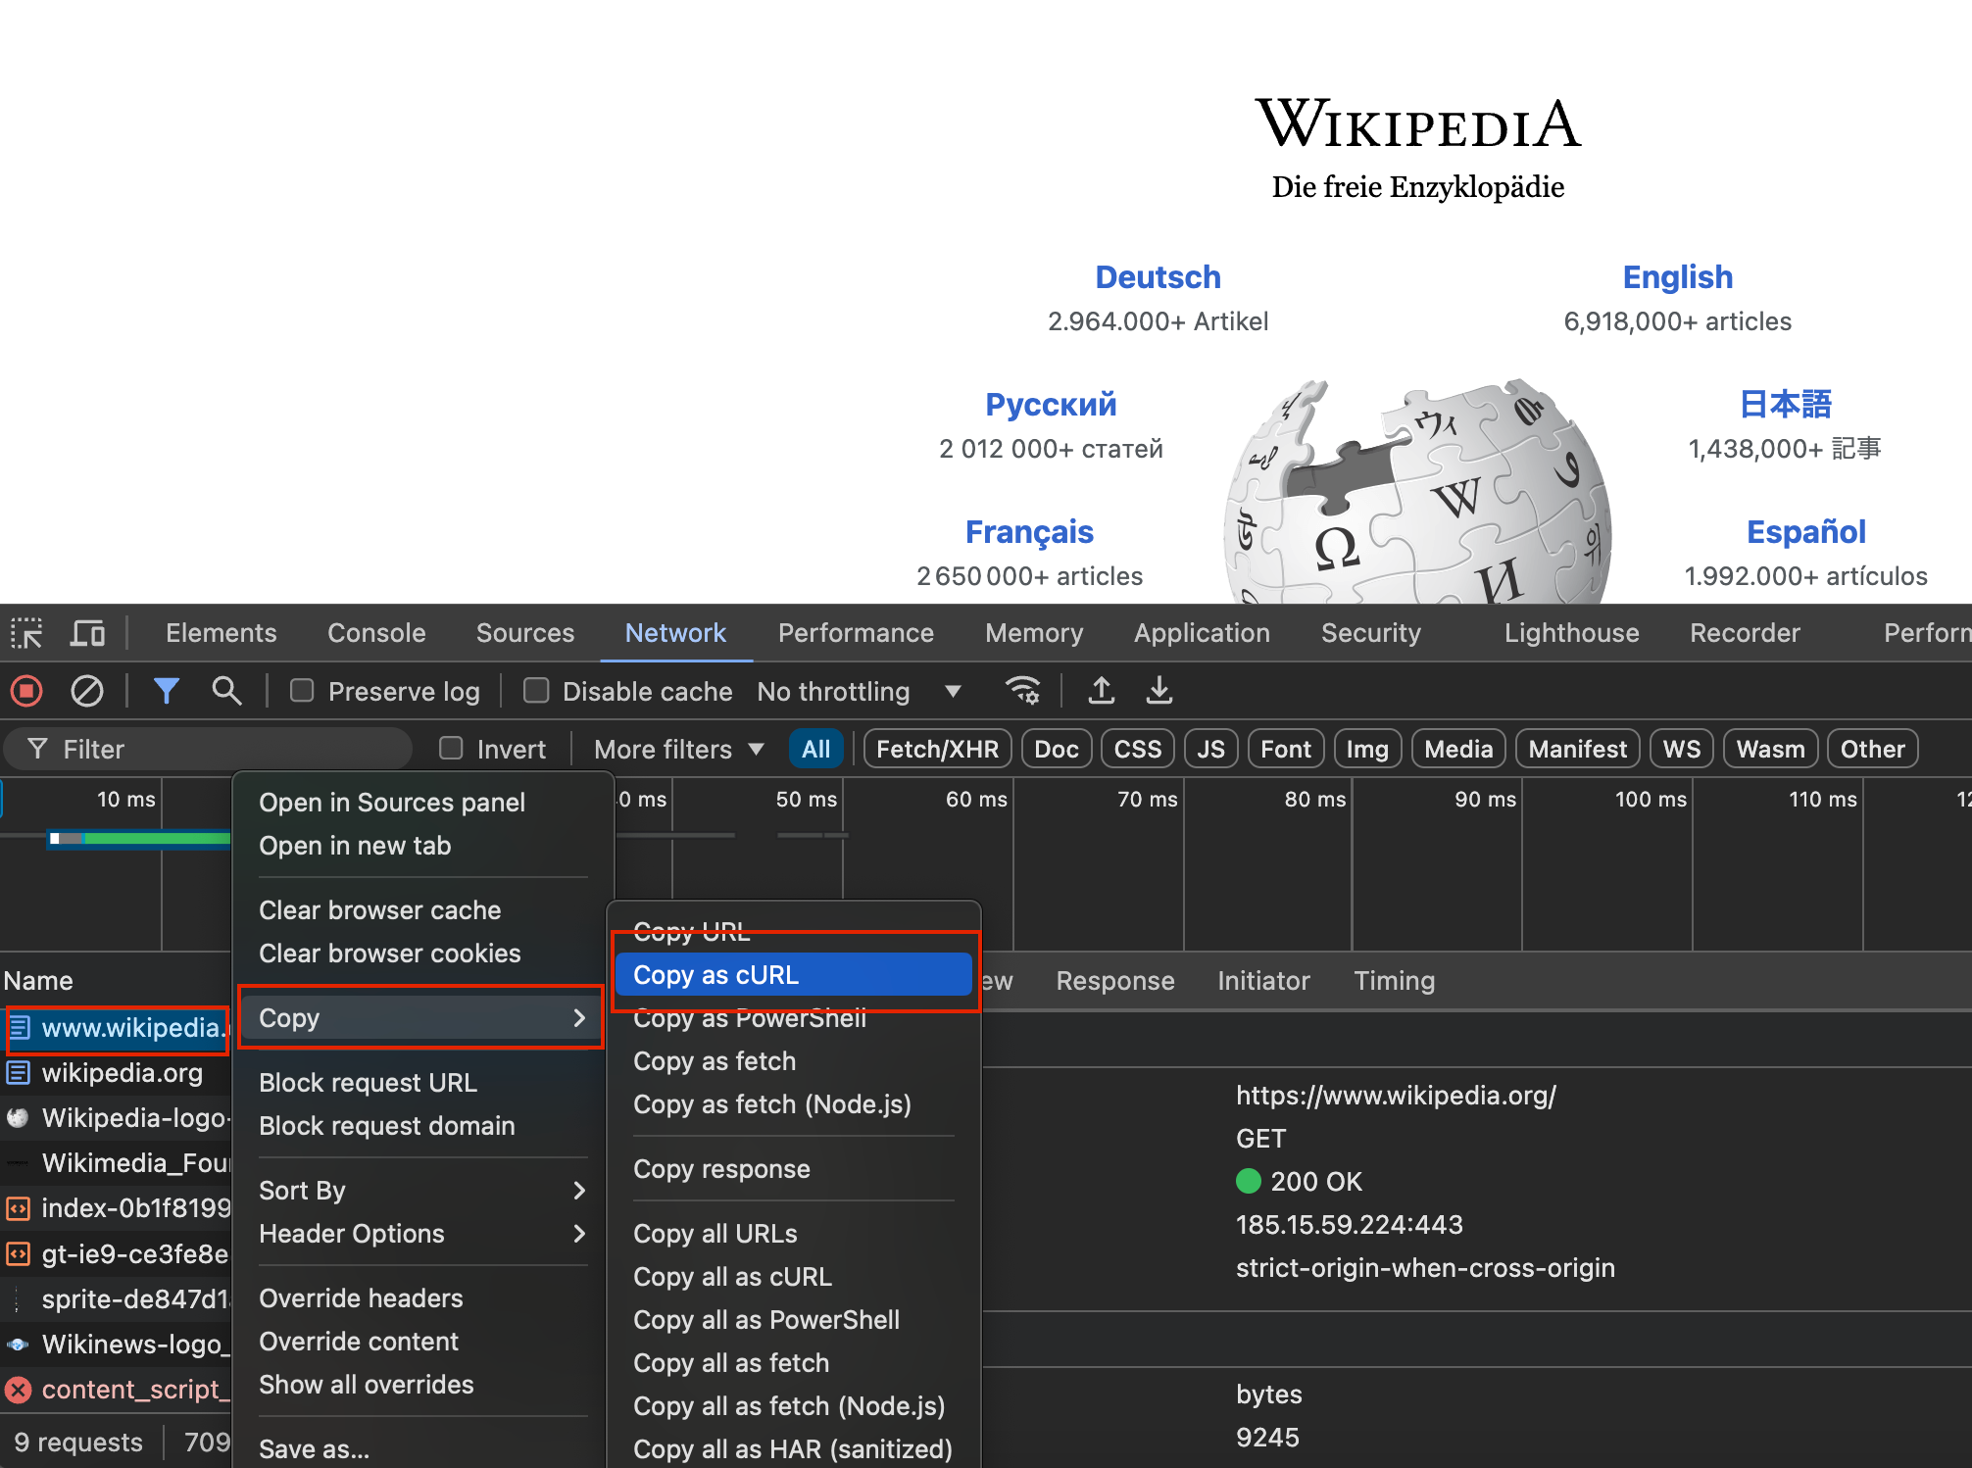Enable the Preserve log checkbox

(x=302, y=691)
